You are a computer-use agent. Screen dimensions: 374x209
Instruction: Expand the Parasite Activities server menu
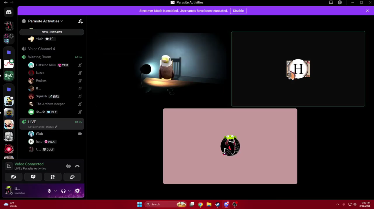coord(46,21)
